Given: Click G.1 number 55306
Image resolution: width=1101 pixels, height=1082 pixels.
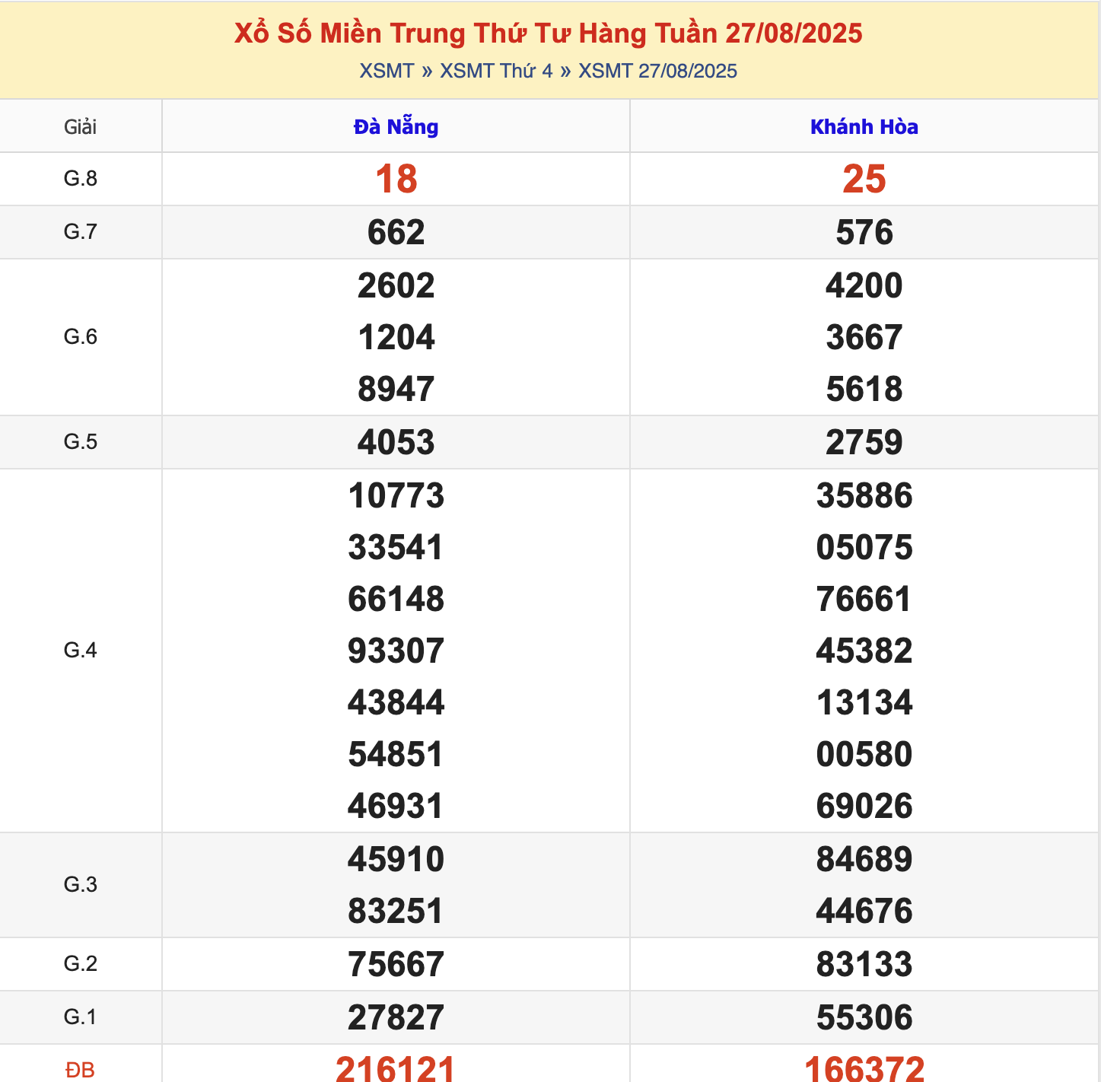Looking at the screenshot, I should tap(864, 1018).
